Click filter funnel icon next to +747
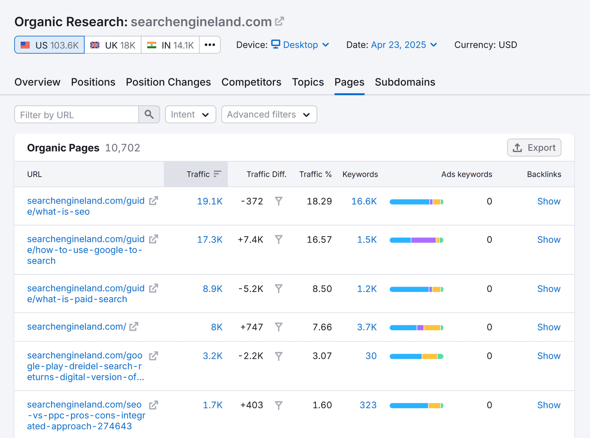 [279, 327]
